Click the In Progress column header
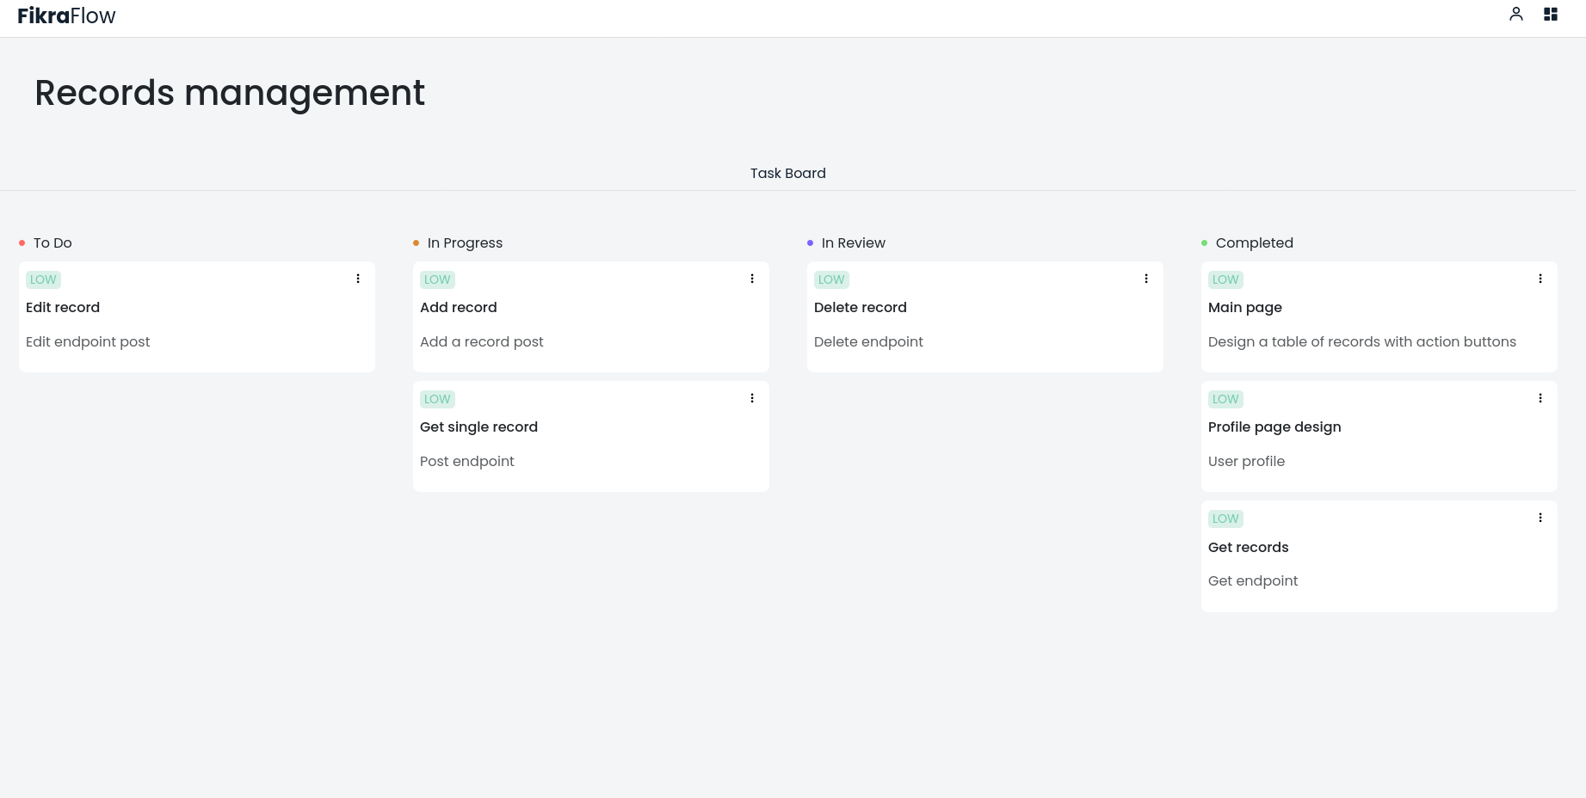 click(465, 243)
